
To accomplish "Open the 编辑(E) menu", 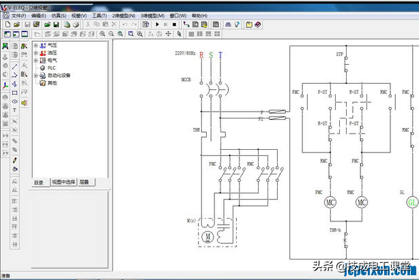I will click(38, 16).
